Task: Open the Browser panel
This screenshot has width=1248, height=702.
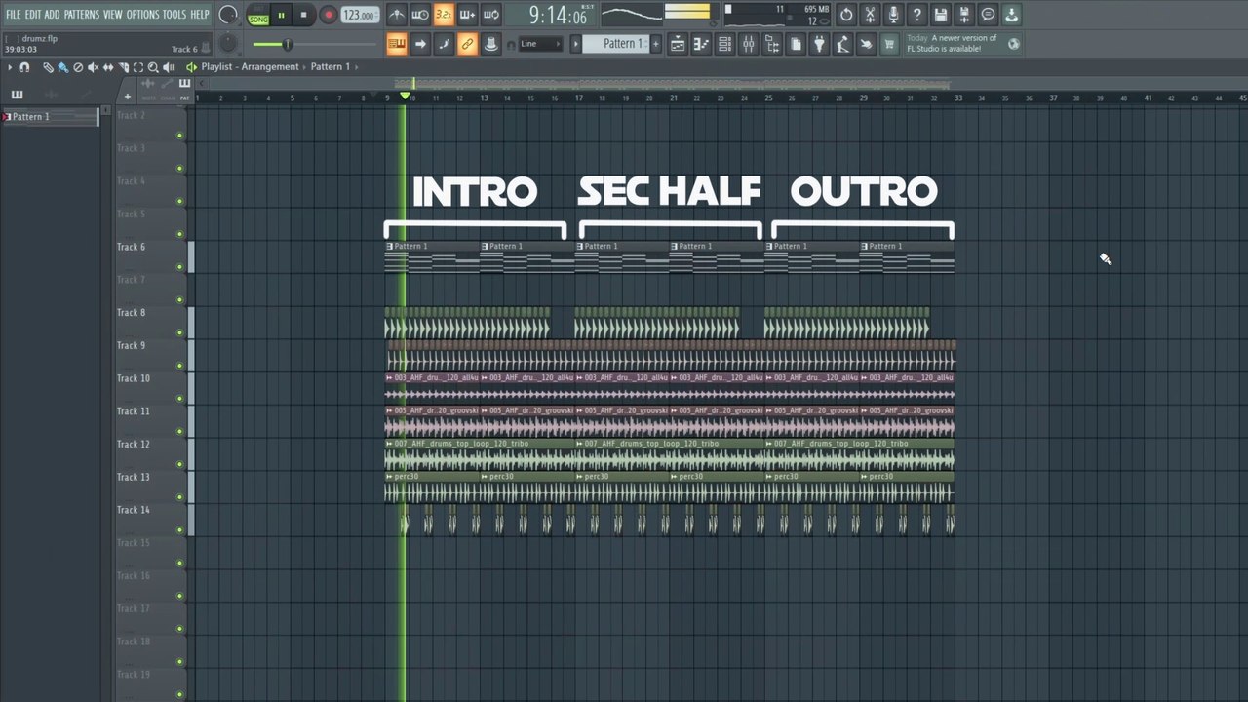Action: (772, 44)
